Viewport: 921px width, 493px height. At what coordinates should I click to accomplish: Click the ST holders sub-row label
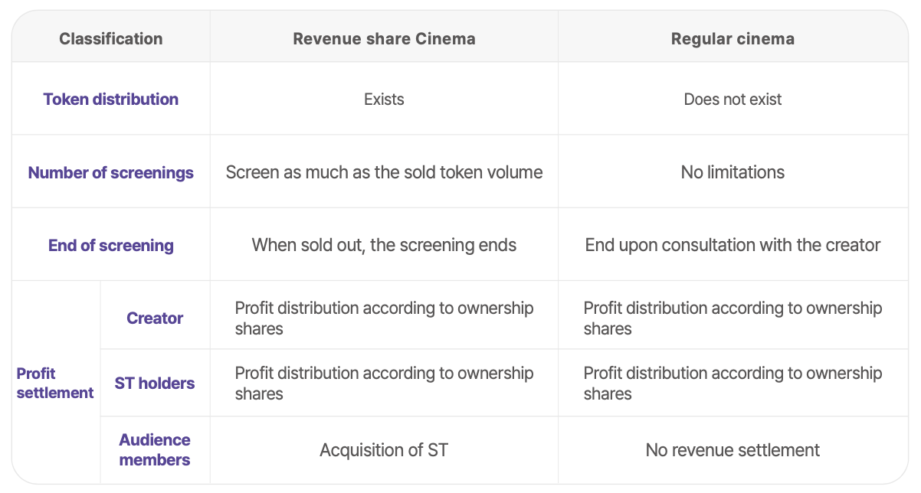(155, 383)
